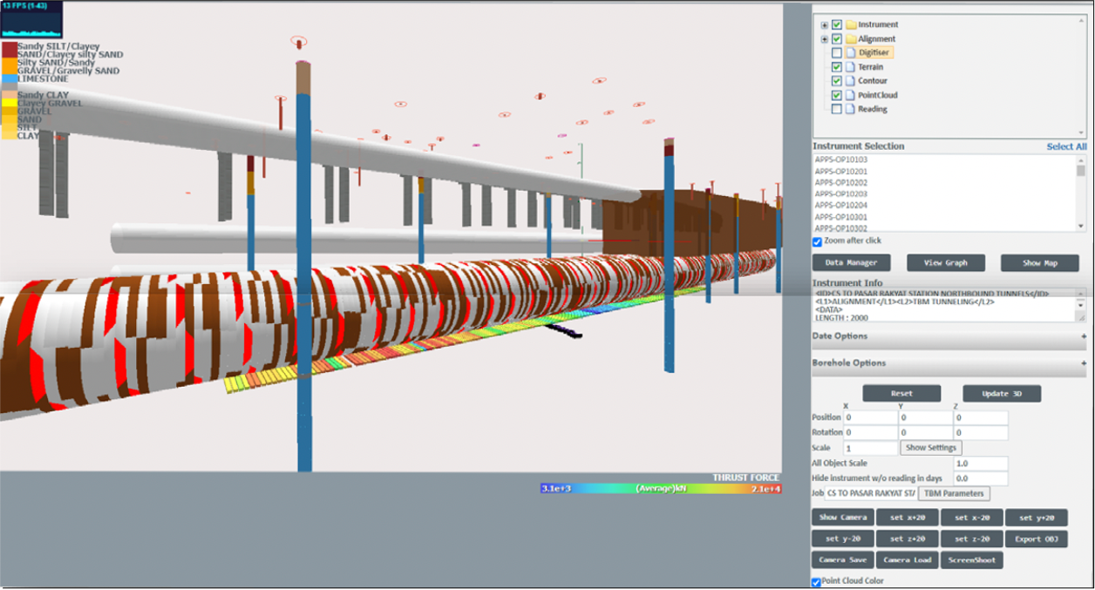Click the Export OBJ button
Image resolution: width=1095 pixels, height=590 pixels.
click(1037, 539)
